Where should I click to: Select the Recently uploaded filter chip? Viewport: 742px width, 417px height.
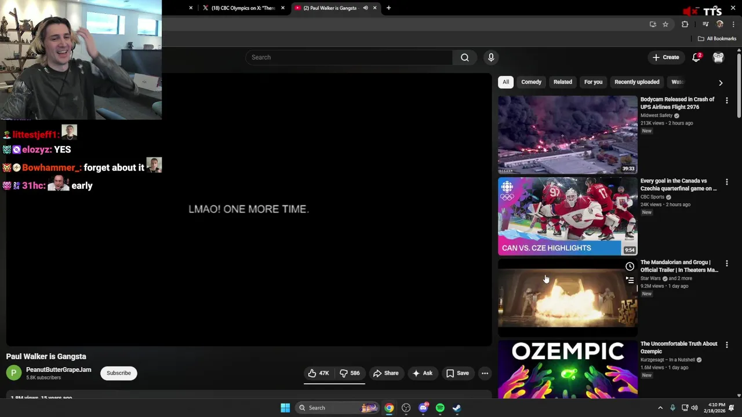[x=636, y=82]
